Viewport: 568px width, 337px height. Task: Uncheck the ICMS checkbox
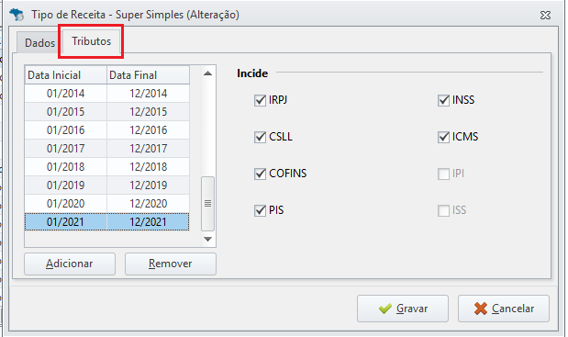(443, 137)
